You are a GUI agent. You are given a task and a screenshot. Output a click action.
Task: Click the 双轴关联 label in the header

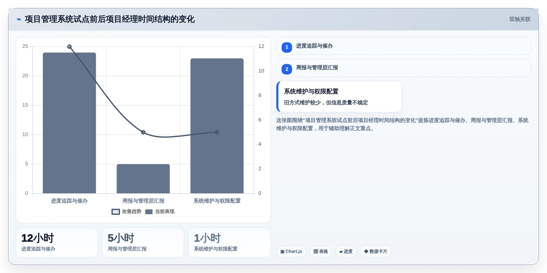click(520, 19)
